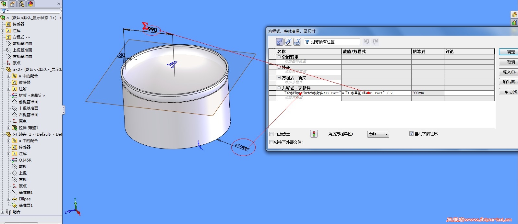Select top-level 前视基准面 plane above 上视基准面
The height and width of the screenshot is (224, 518).
click(22, 44)
